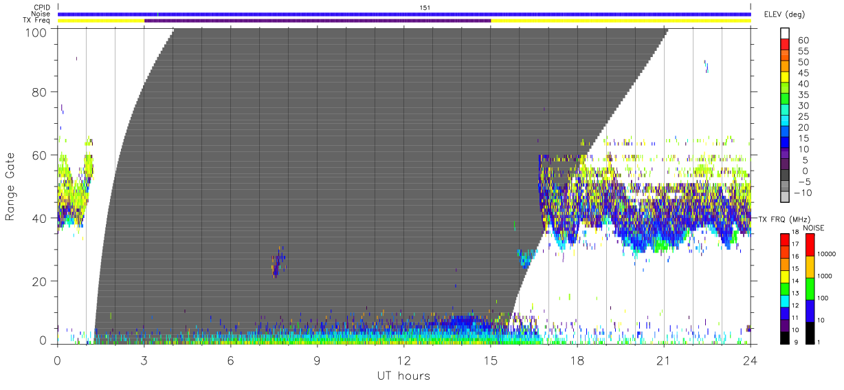Click the TX FRQ (MHz) title

(x=785, y=219)
